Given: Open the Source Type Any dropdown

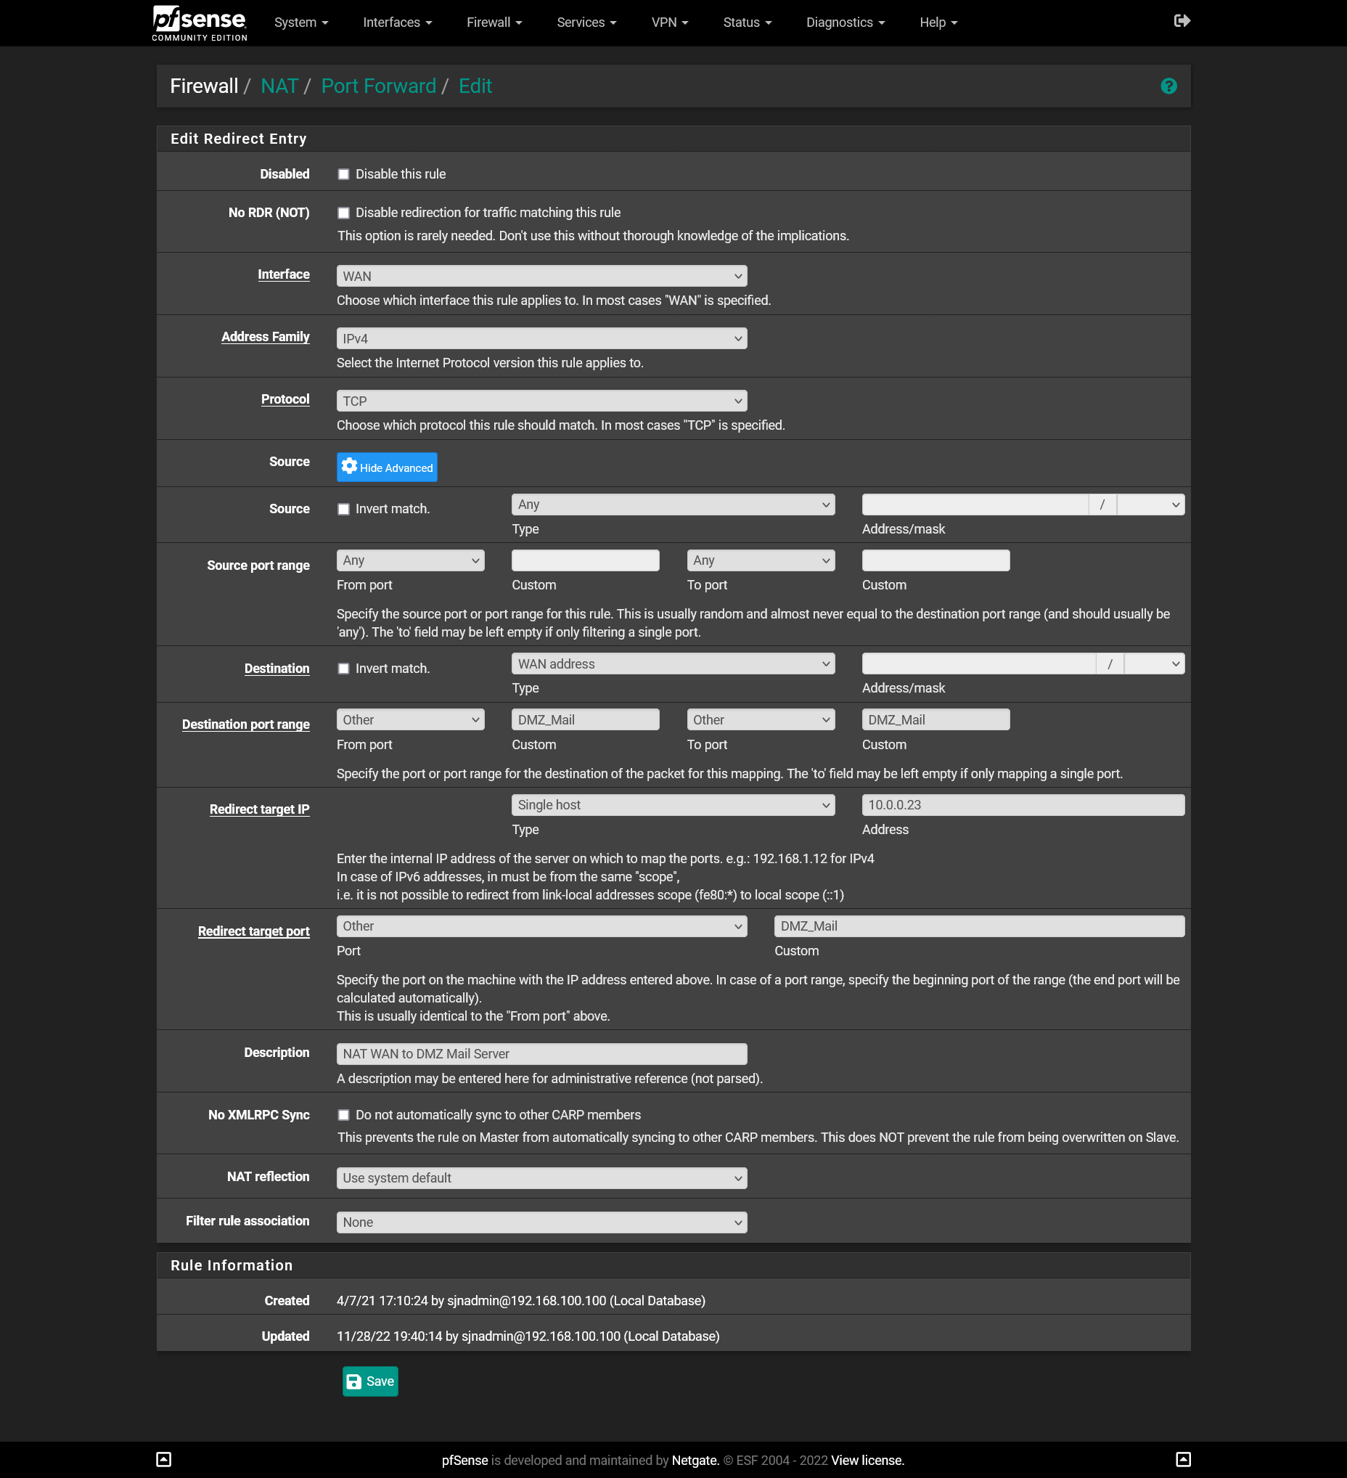Looking at the screenshot, I should coord(673,505).
